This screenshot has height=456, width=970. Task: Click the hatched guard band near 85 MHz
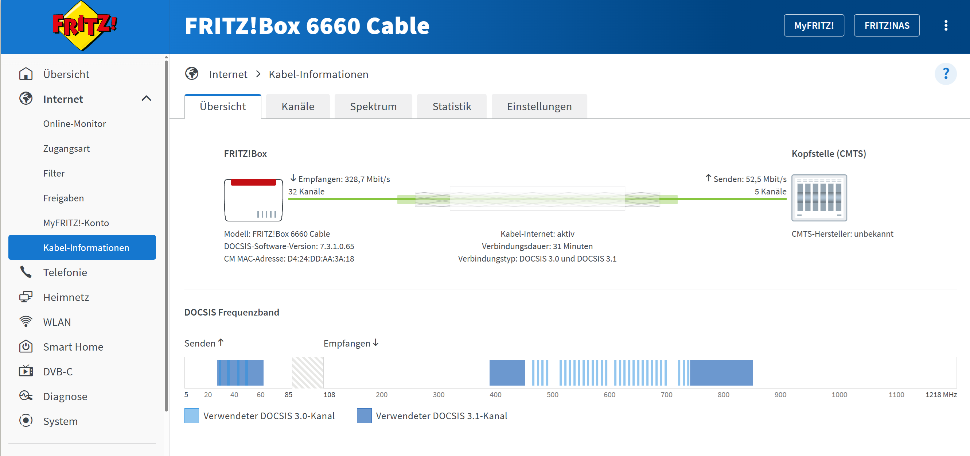point(308,372)
